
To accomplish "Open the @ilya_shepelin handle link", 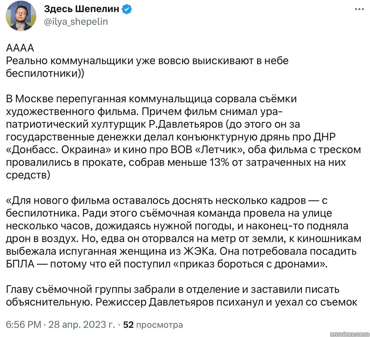I will tap(76, 22).
